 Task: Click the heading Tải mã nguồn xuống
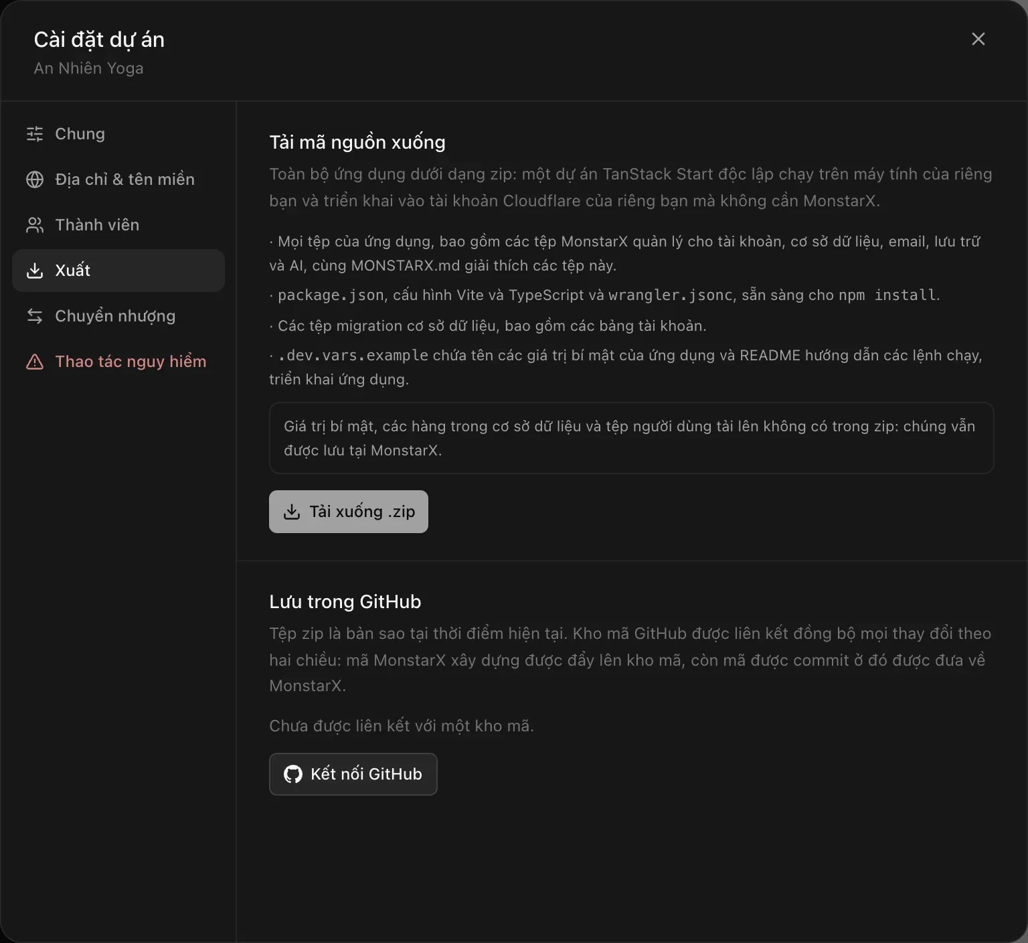point(357,142)
